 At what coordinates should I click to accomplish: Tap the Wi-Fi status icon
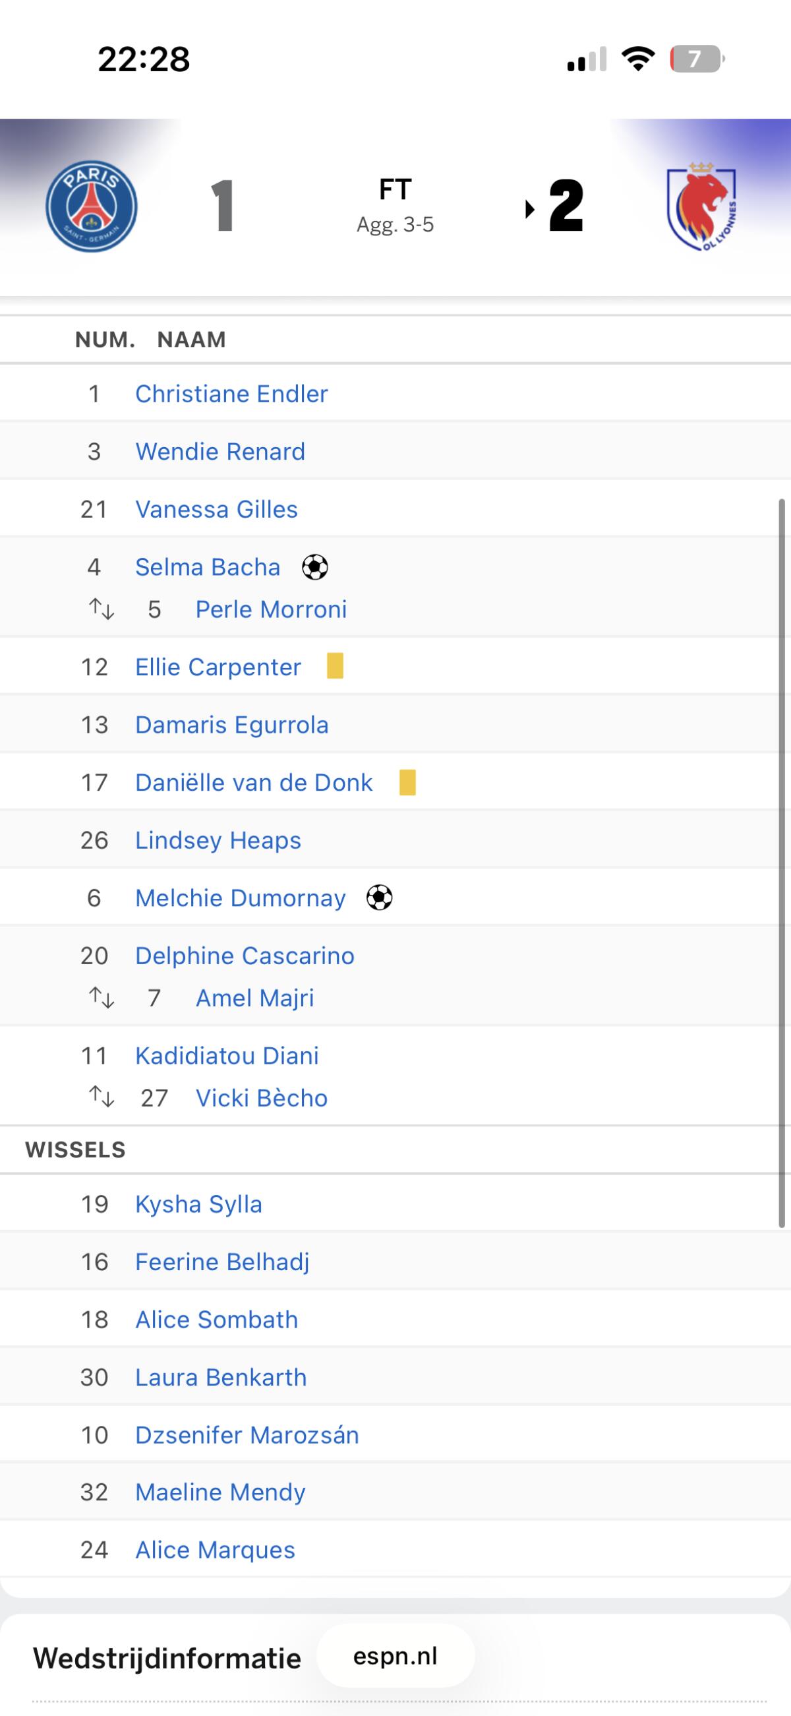point(637,59)
